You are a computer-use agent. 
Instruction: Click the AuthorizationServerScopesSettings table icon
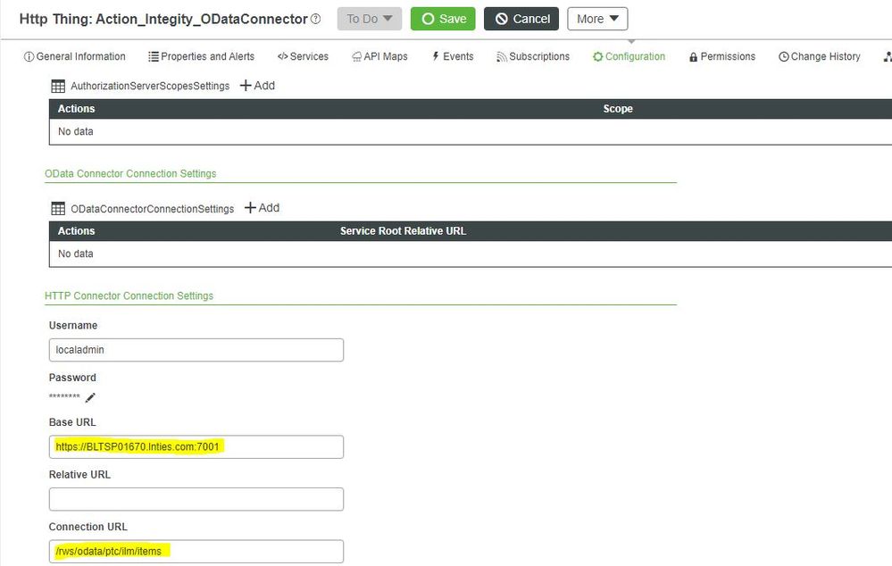click(58, 87)
